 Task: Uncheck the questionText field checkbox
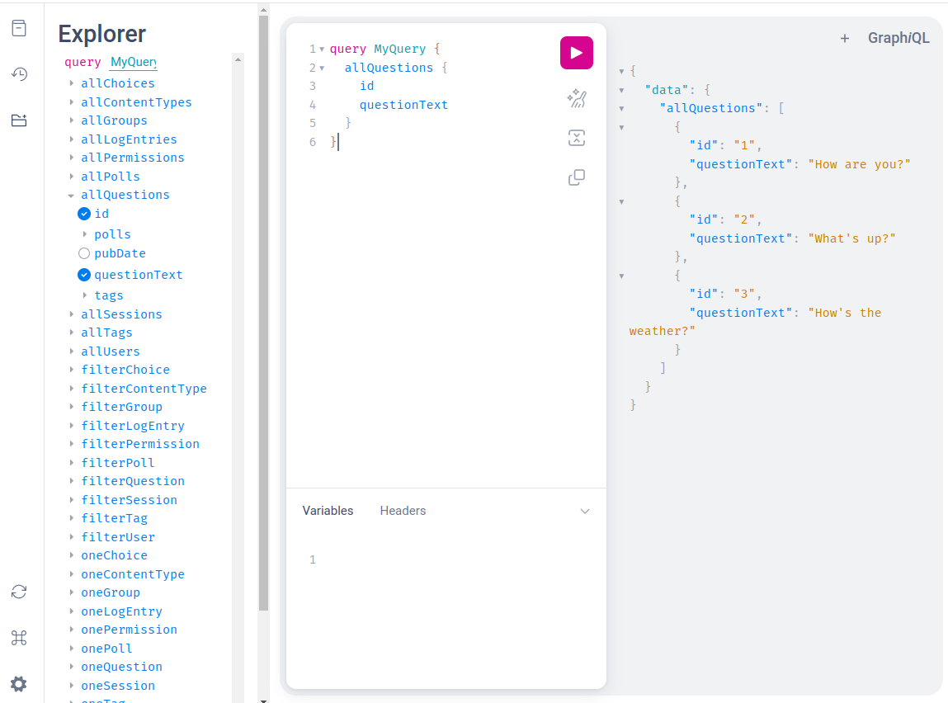(84, 275)
